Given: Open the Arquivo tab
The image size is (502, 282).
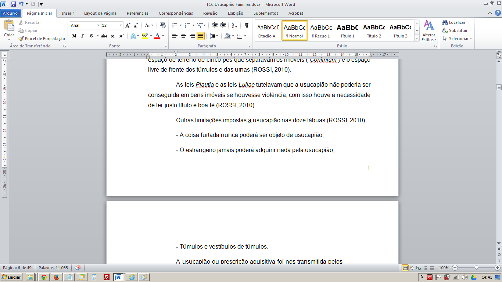Looking at the screenshot, I should tap(11, 13).
